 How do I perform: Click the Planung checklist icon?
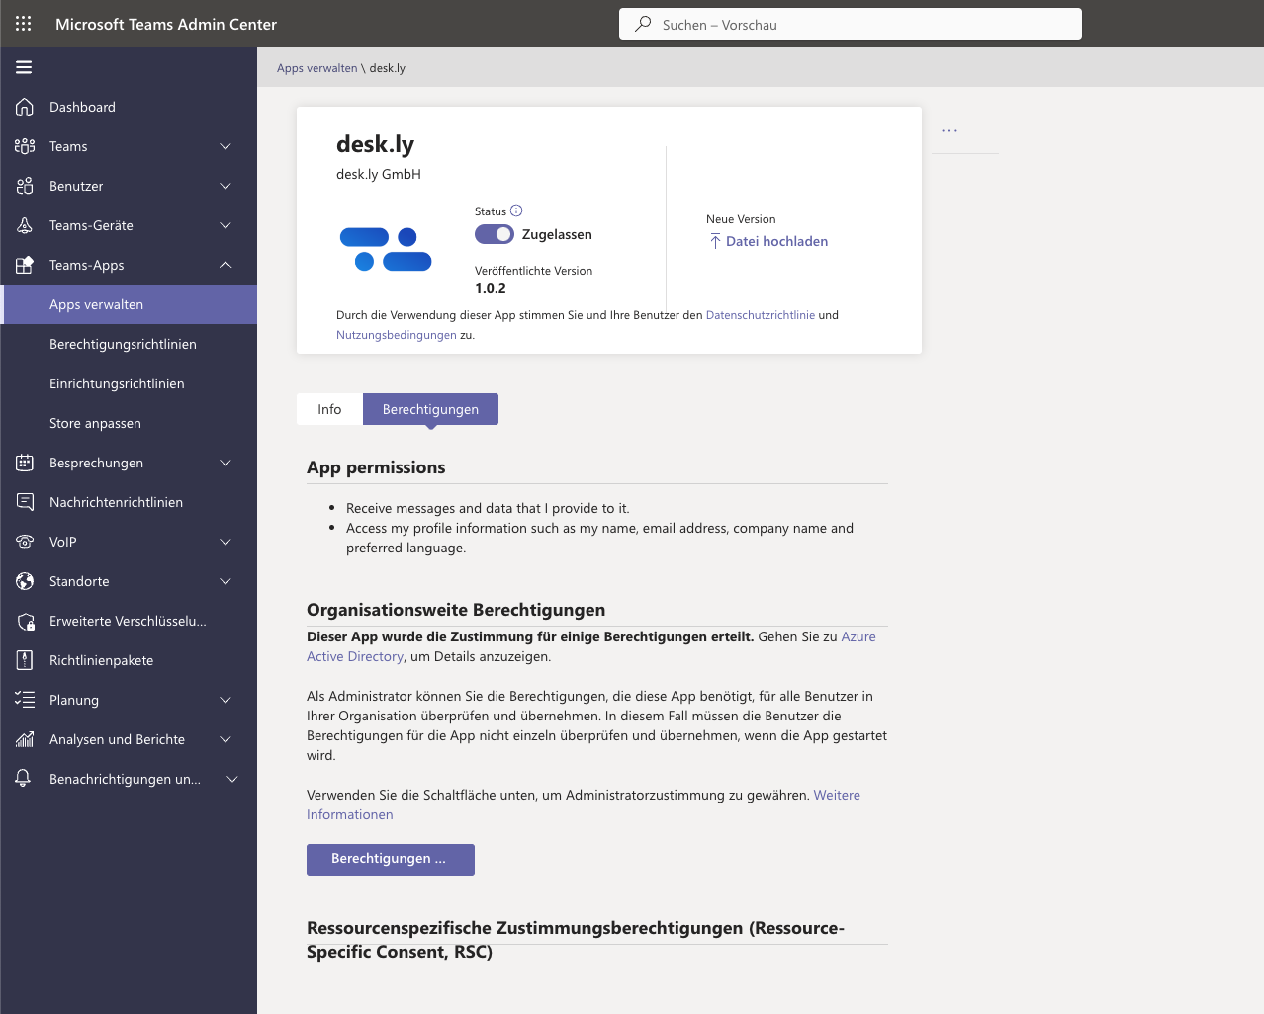coord(25,700)
